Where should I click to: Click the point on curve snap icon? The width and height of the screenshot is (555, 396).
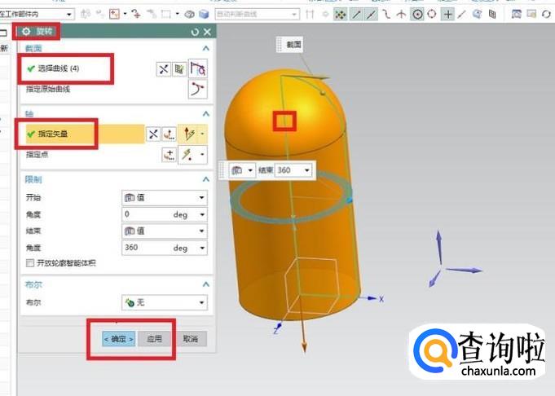(461, 15)
